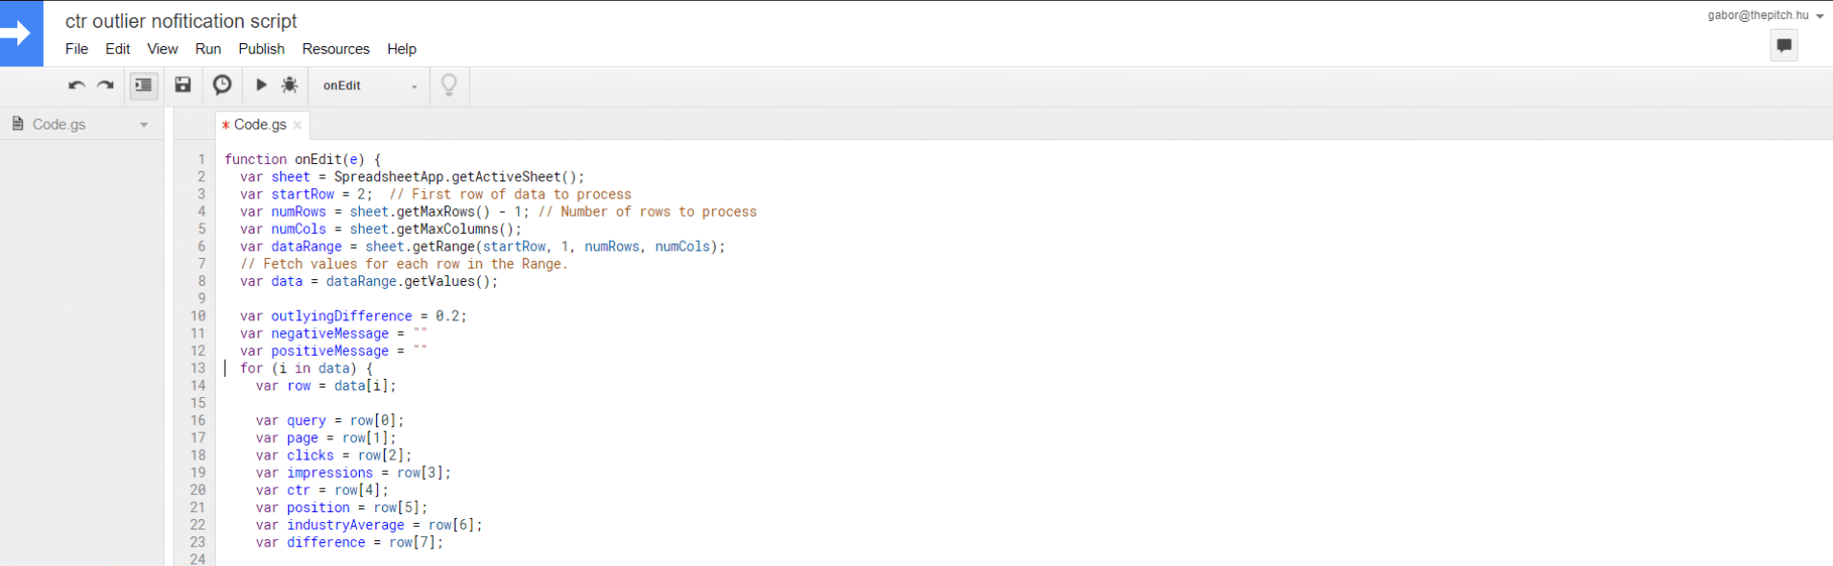
Task: Click line number 1 in the gutter
Action: click(202, 159)
